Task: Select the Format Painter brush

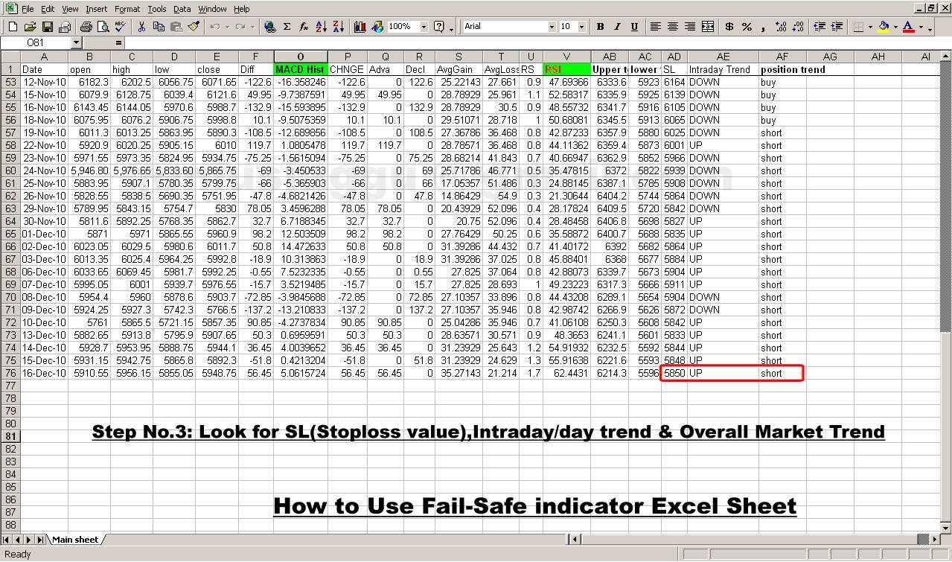Action: click(194, 27)
